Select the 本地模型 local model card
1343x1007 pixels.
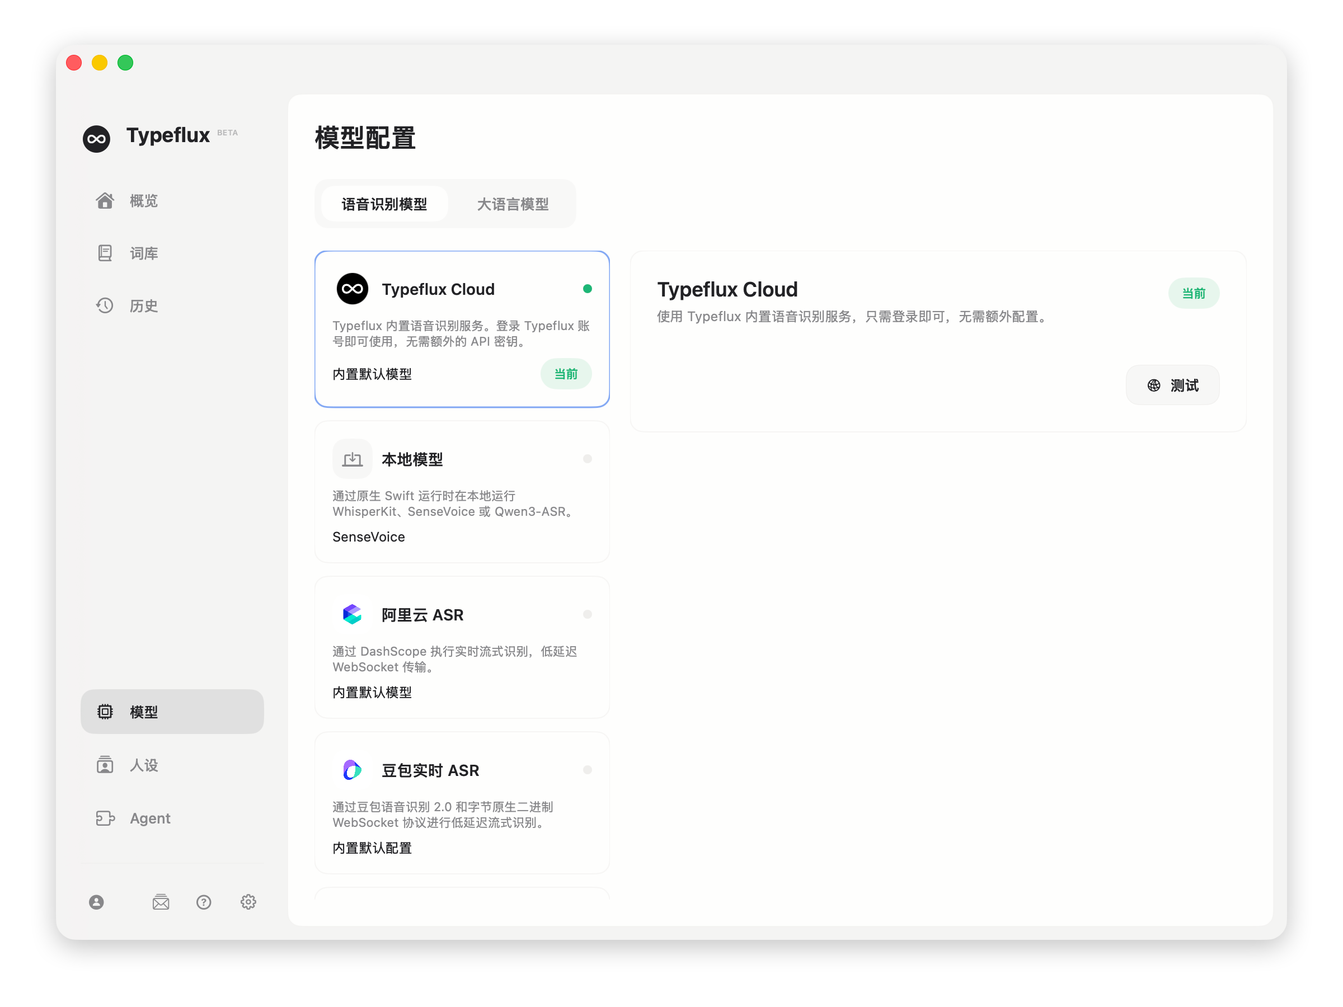coord(462,492)
